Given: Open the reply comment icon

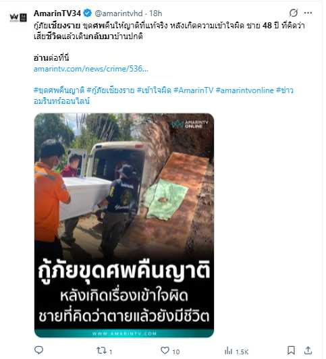Looking at the screenshot, I should click(x=38, y=350).
